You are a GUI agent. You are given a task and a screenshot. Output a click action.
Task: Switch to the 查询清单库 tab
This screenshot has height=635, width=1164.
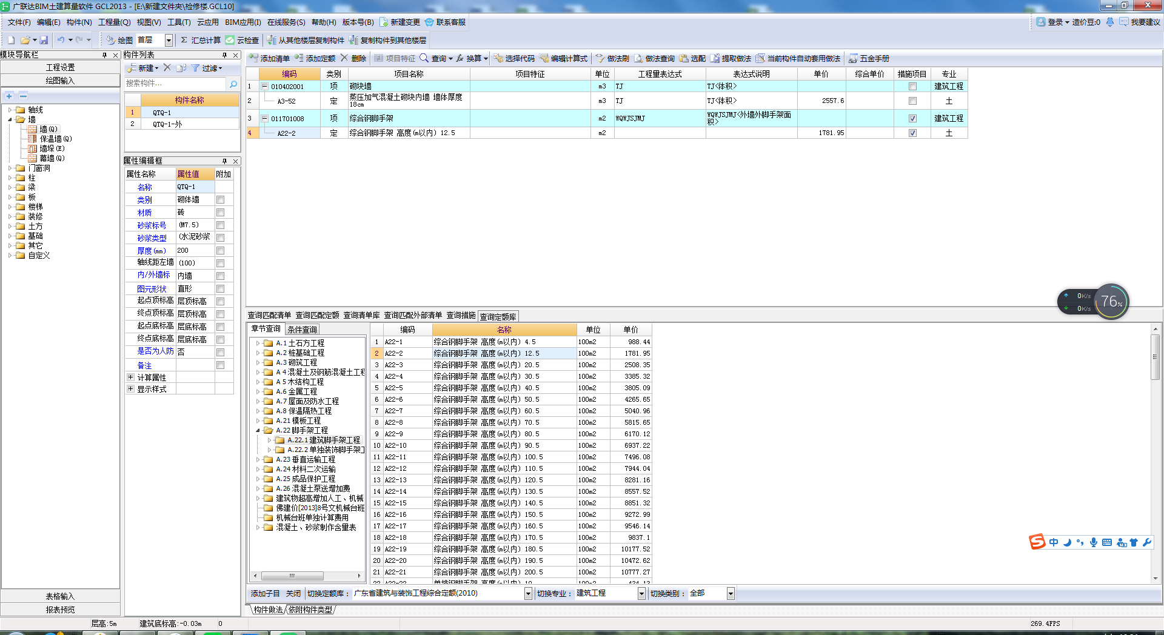tap(361, 316)
